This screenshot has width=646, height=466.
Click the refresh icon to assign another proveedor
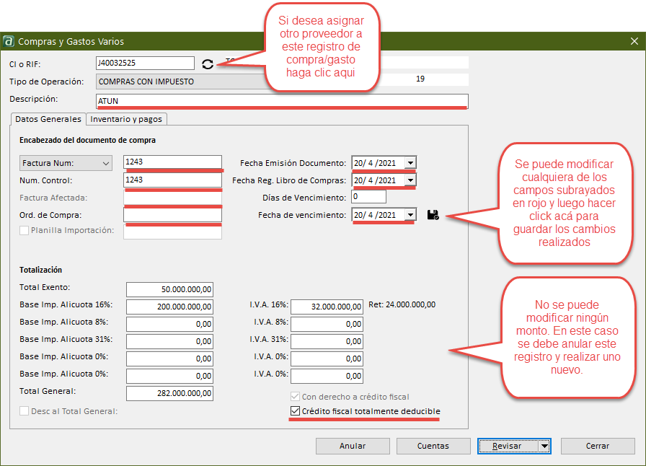coord(208,64)
